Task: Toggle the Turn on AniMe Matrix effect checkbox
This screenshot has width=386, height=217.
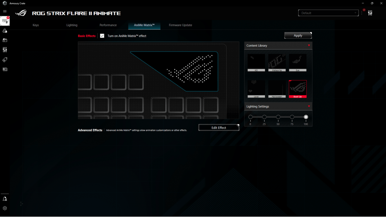Action: 102,36
